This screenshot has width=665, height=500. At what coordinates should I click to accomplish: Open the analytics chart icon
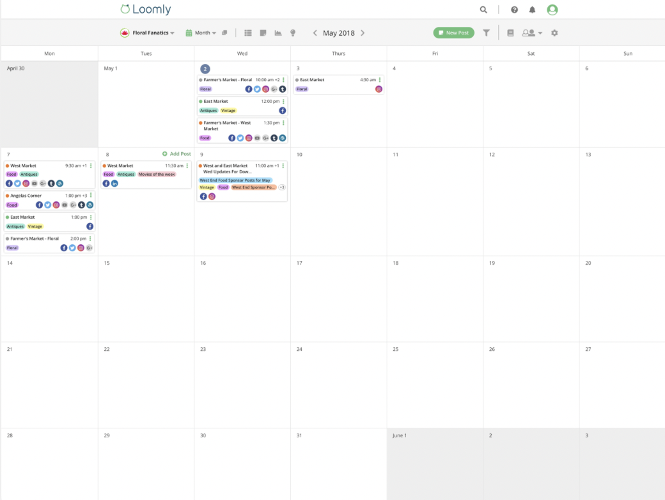pyautogui.click(x=278, y=33)
